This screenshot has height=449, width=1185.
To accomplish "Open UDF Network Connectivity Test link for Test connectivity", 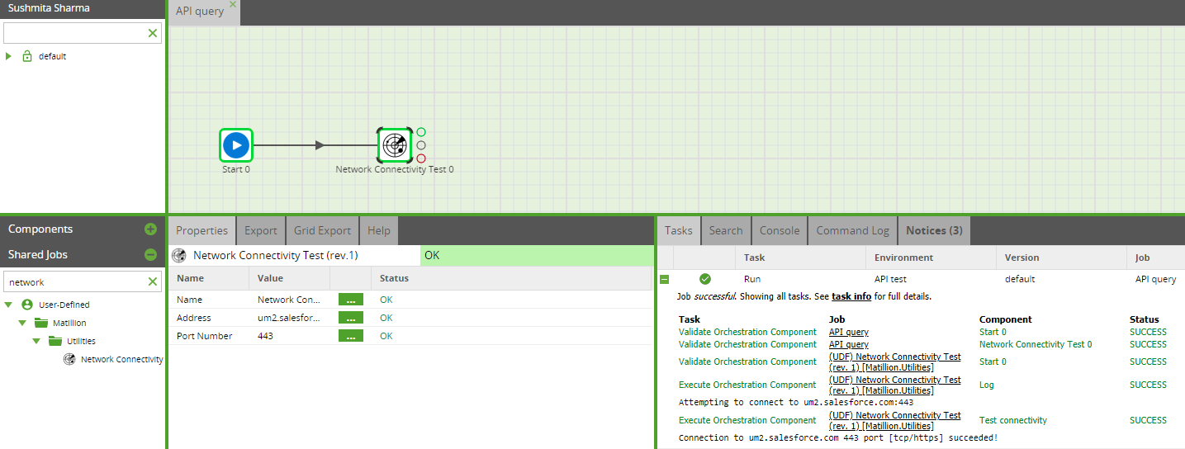I will [x=895, y=420].
